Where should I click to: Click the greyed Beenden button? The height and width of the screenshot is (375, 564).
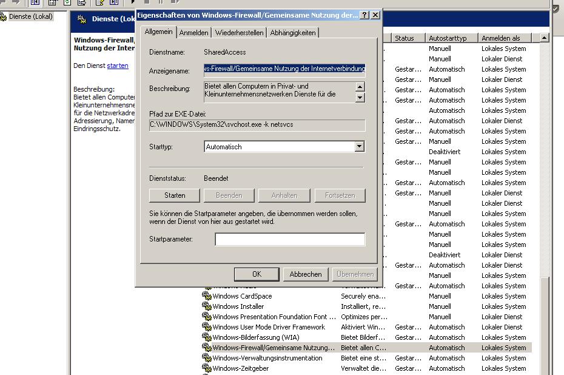pyautogui.click(x=229, y=195)
